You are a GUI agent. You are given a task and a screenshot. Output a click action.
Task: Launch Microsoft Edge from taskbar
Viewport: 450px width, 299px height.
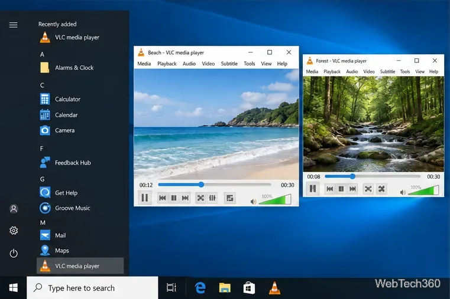(200, 288)
